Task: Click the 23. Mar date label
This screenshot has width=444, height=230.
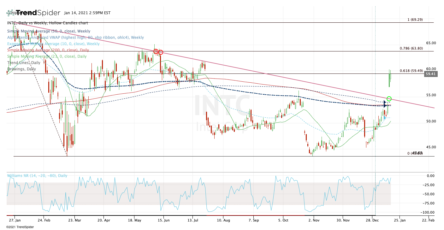Action: [74, 220]
